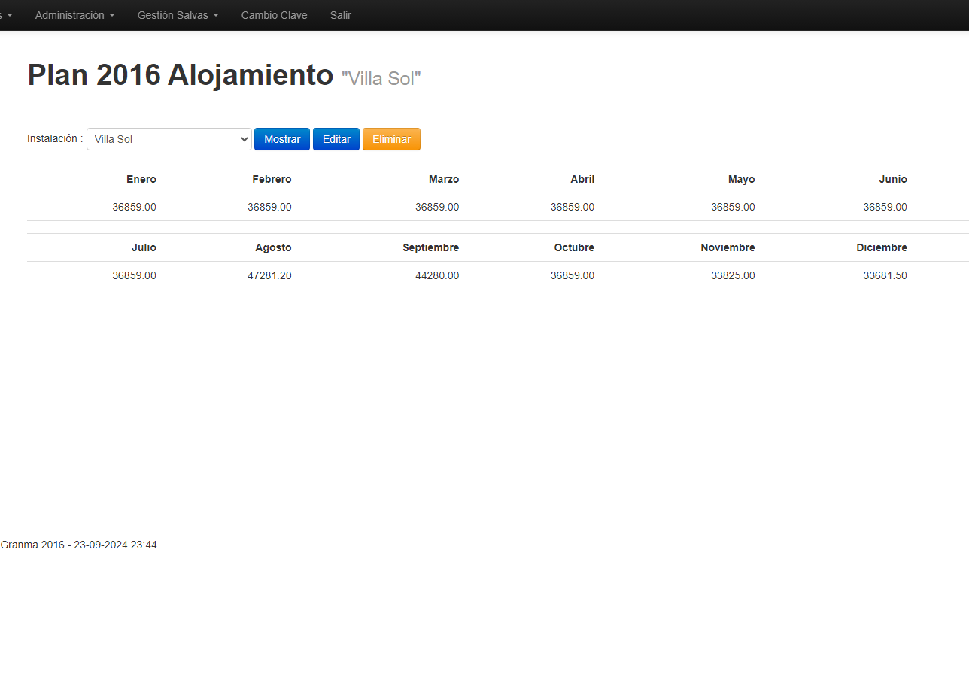Click the Julio column header
Screen dimensions: 969x692
[144, 247]
